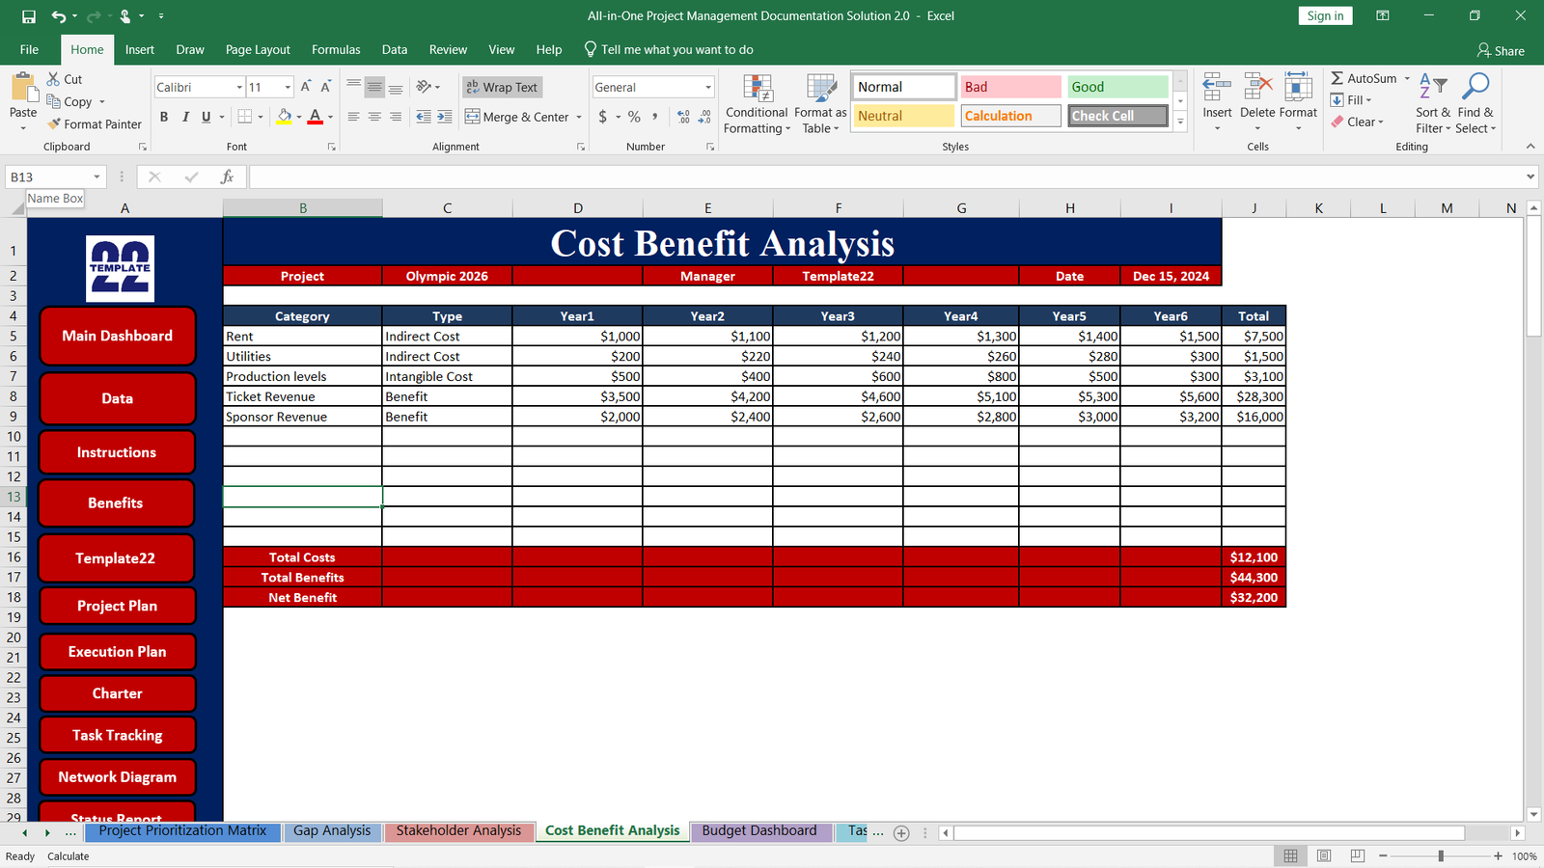Image resolution: width=1544 pixels, height=868 pixels.
Task: Switch to the Insert ribbon tab
Action: point(140,49)
